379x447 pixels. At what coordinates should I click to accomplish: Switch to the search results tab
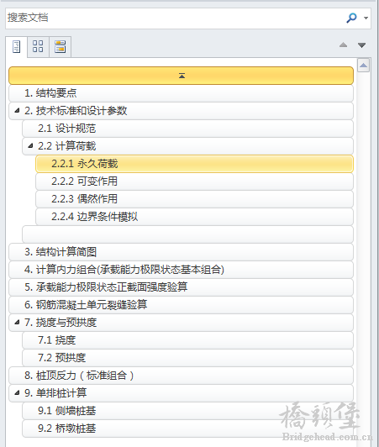pyautogui.click(x=60, y=46)
